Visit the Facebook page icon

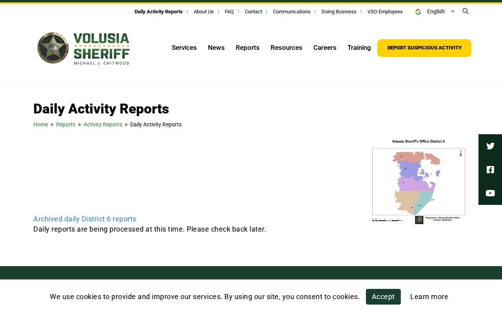pyautogui.click(x=490, y=170)
